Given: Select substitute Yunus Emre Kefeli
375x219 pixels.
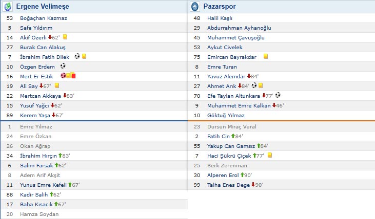Looking at the screenshot, I should tap(38, 185).
